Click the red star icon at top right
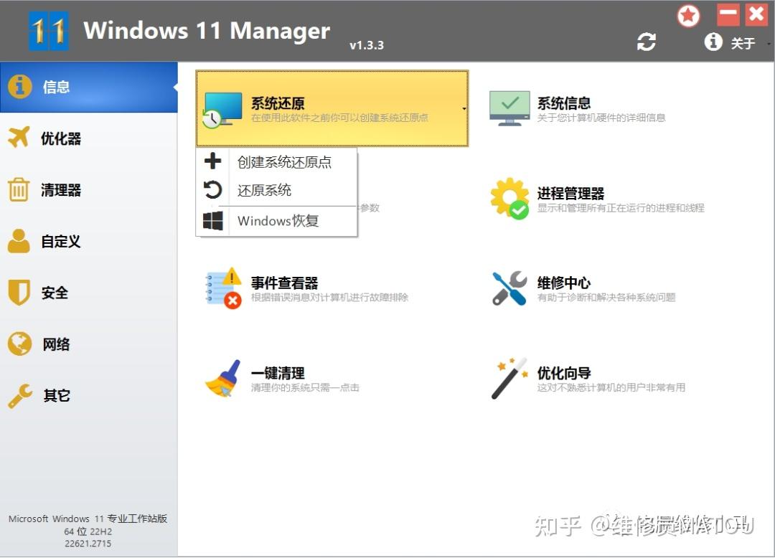775x558 pixels. pos(688,15)
